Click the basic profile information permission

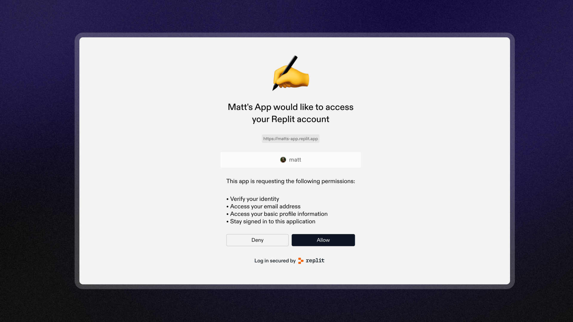pos(278,214)
